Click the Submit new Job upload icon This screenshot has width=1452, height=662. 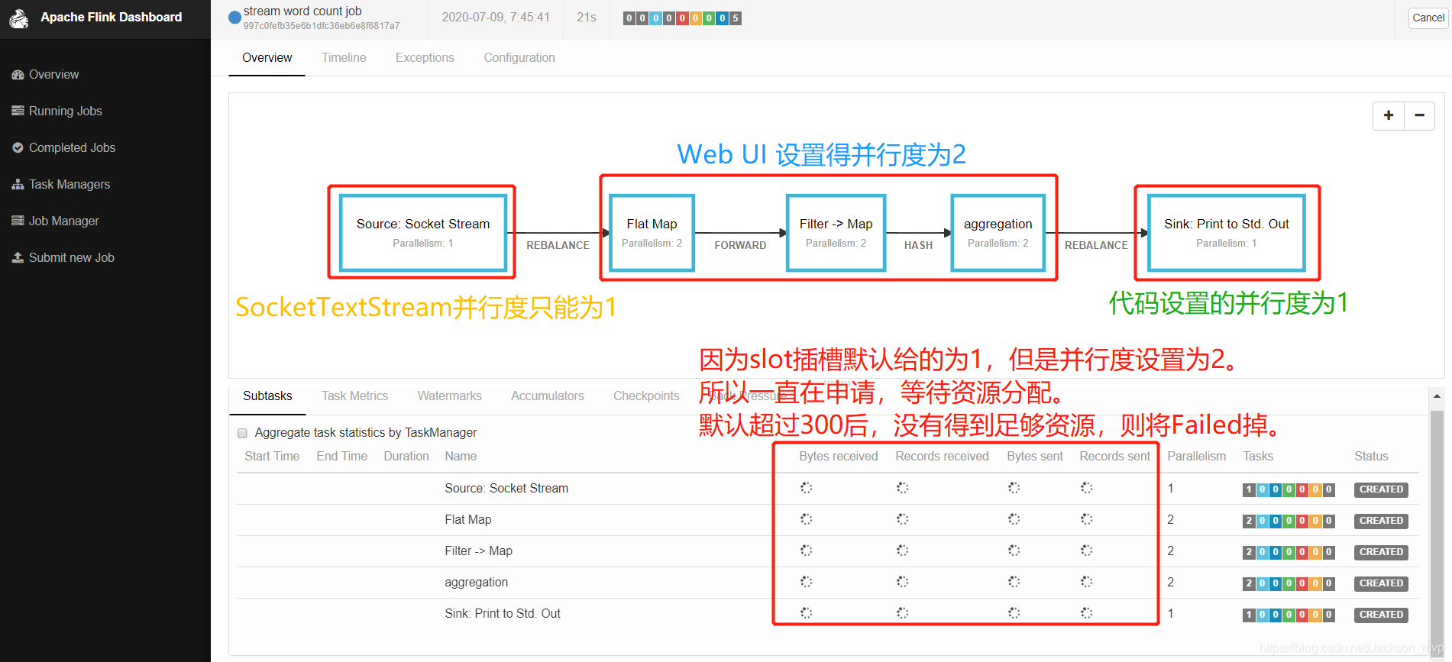pos(18,258)
